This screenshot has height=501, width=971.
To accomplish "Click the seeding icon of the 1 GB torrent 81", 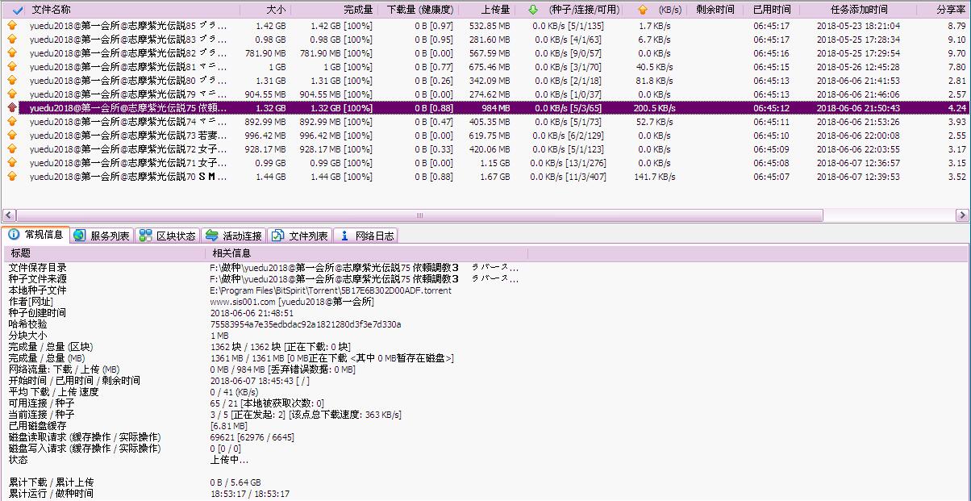I will click(12, 67).
